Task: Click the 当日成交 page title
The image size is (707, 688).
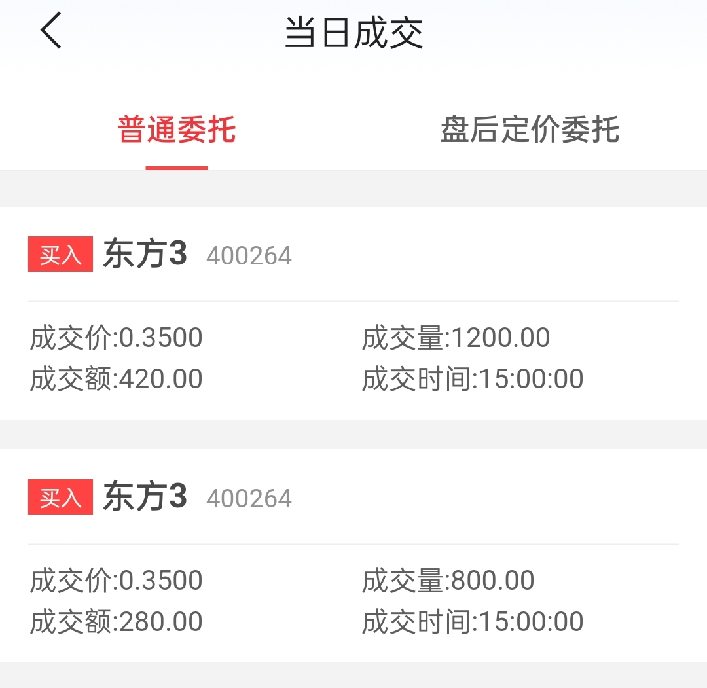Action: [x=354, y=33]
